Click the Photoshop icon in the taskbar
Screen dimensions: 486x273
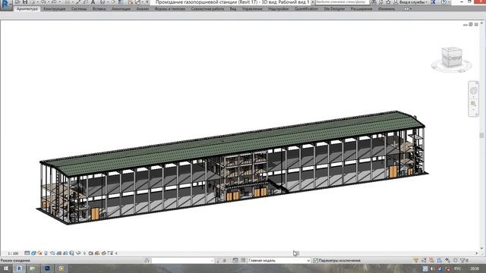pos(47,268)
